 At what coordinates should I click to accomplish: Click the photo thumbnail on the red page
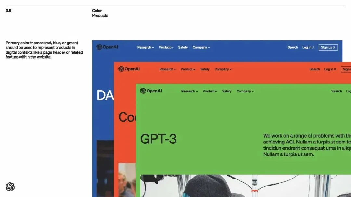(127, 180)
